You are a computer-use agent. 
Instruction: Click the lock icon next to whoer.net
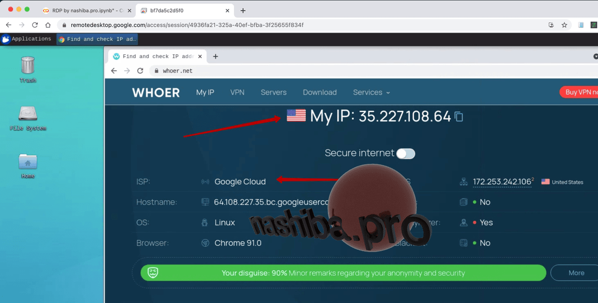tap(156, 71)
